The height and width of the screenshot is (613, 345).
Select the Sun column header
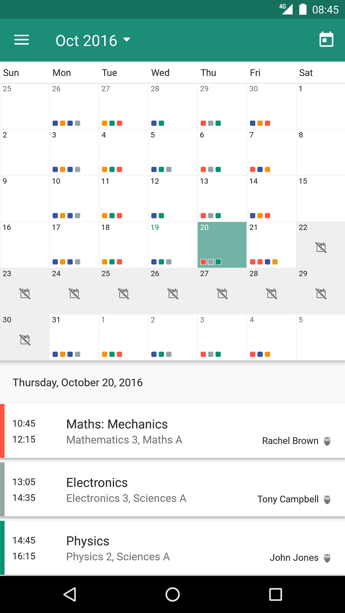(x=11, y=72)
